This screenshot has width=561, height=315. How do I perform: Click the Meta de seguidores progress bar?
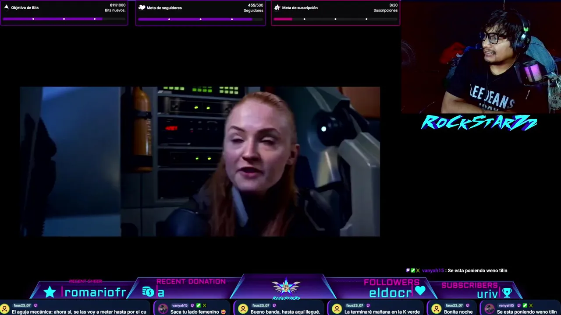200,19
